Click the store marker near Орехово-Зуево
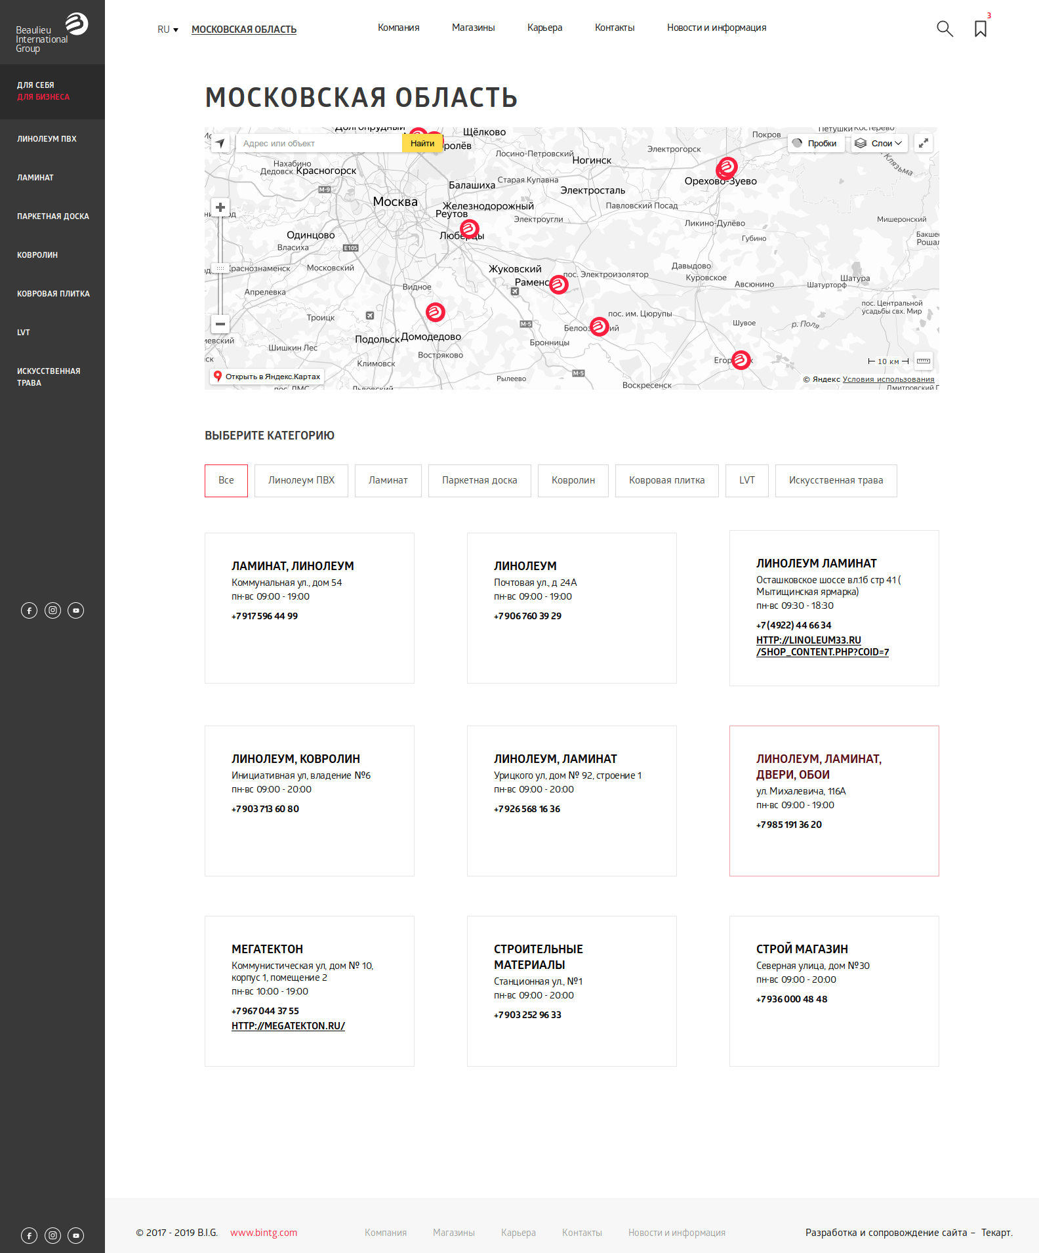Viewport: 1039px width, 1253px height. (x=727, y=167)
